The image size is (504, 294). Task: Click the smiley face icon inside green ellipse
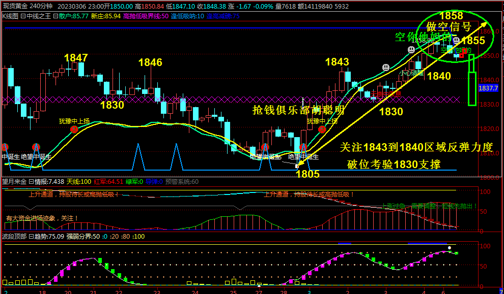pyautogui.click(x=457, y=40)
